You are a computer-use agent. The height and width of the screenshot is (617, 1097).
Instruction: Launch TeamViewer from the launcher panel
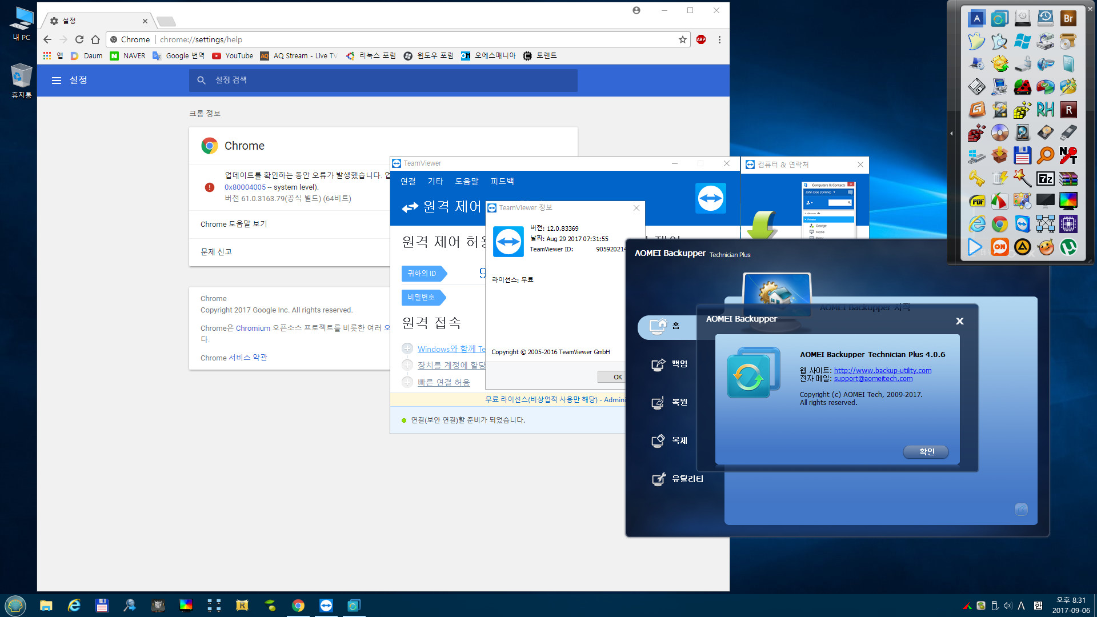1022,224
